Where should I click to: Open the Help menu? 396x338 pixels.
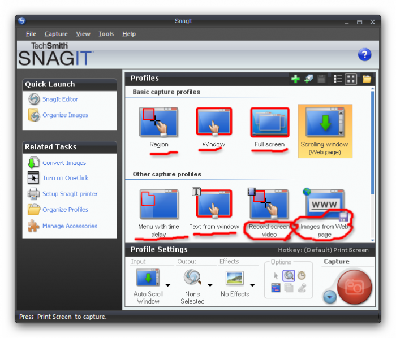(x=129, y=34)
